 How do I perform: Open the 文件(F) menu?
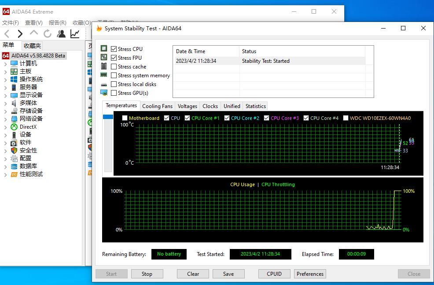pyautogui.click(x=11, y=23)
